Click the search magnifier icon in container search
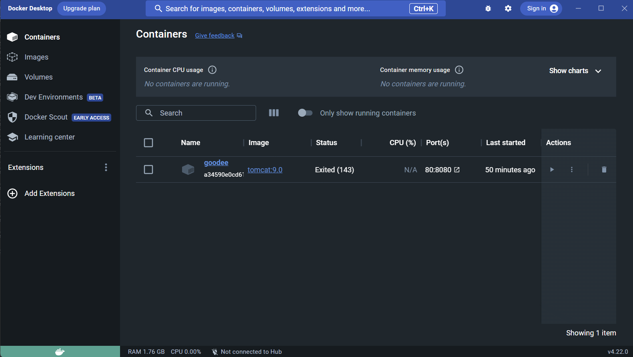The image size is (633, 357). [149, 113]
